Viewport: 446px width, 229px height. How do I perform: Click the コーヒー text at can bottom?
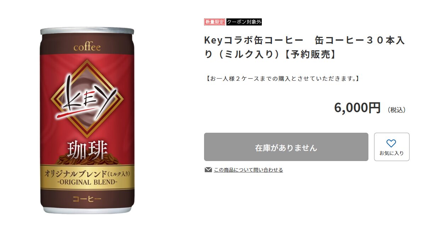pos(87,199)
